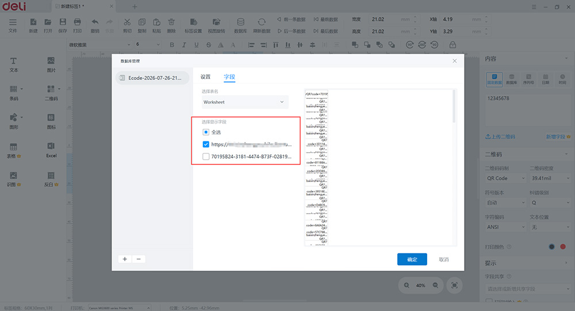Open 标签设置 label settings
This screenshot has width=575, height=311.
(193, 26)
